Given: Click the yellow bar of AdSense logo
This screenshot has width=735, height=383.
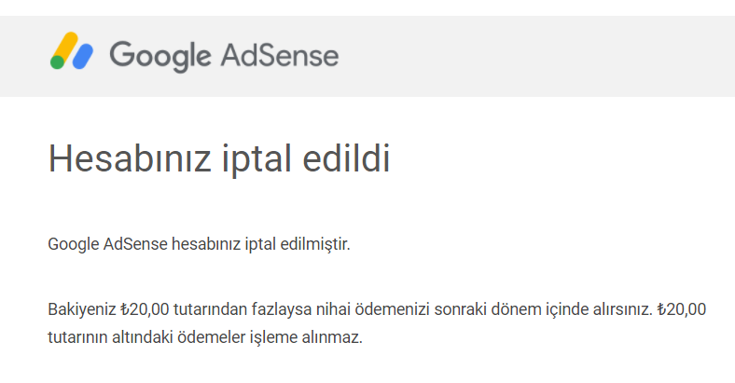Looking at the screenshot, I should pyautogui.click(x=65, y=47).
